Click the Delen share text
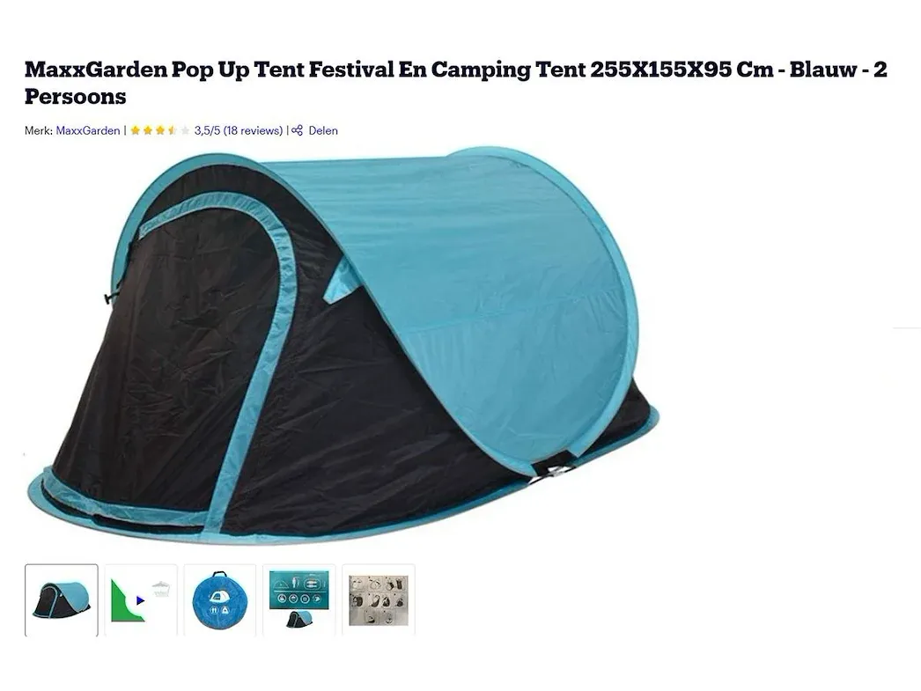 [x=323, y=130]
